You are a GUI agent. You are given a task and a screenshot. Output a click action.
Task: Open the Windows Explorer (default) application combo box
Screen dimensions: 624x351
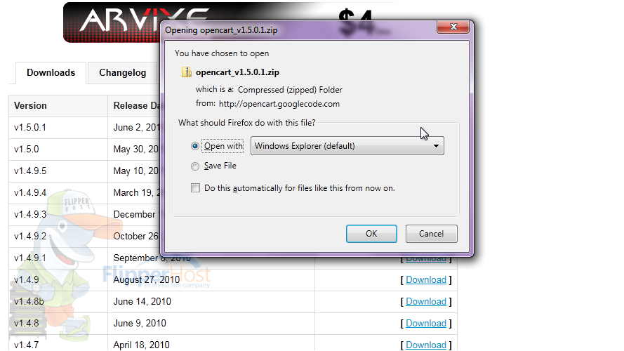pos(347,145)
